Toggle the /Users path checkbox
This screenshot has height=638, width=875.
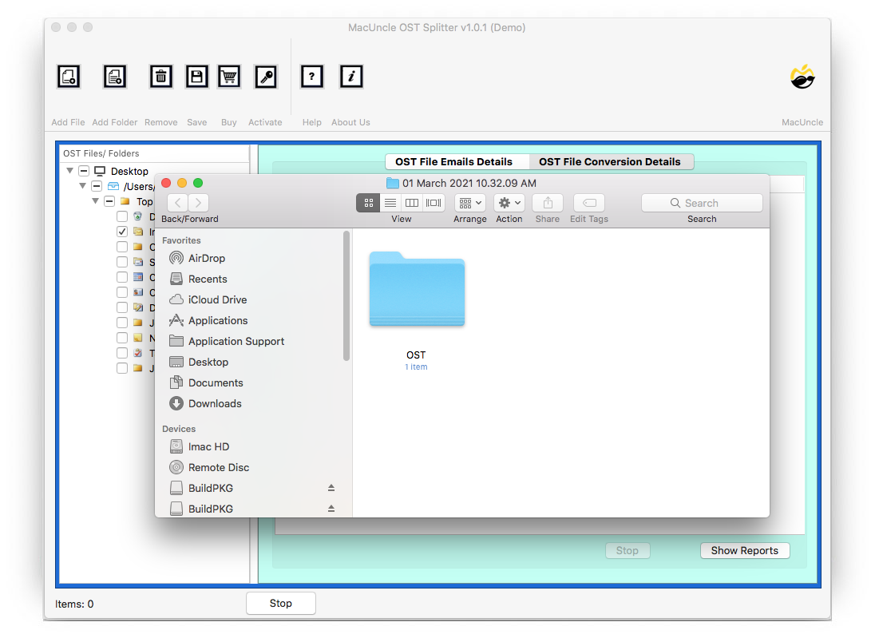click(97, 186)
